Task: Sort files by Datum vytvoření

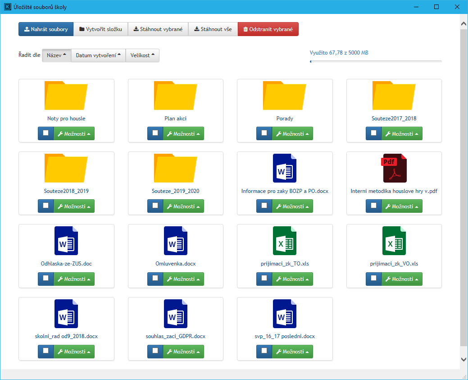Action: click(x=98, y=55)
